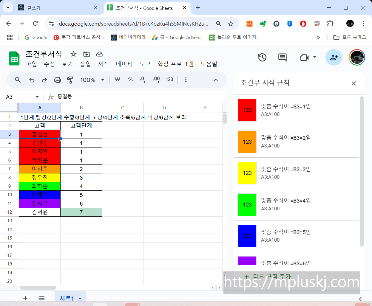Select the paint format tool

click(x=70, y=80)
